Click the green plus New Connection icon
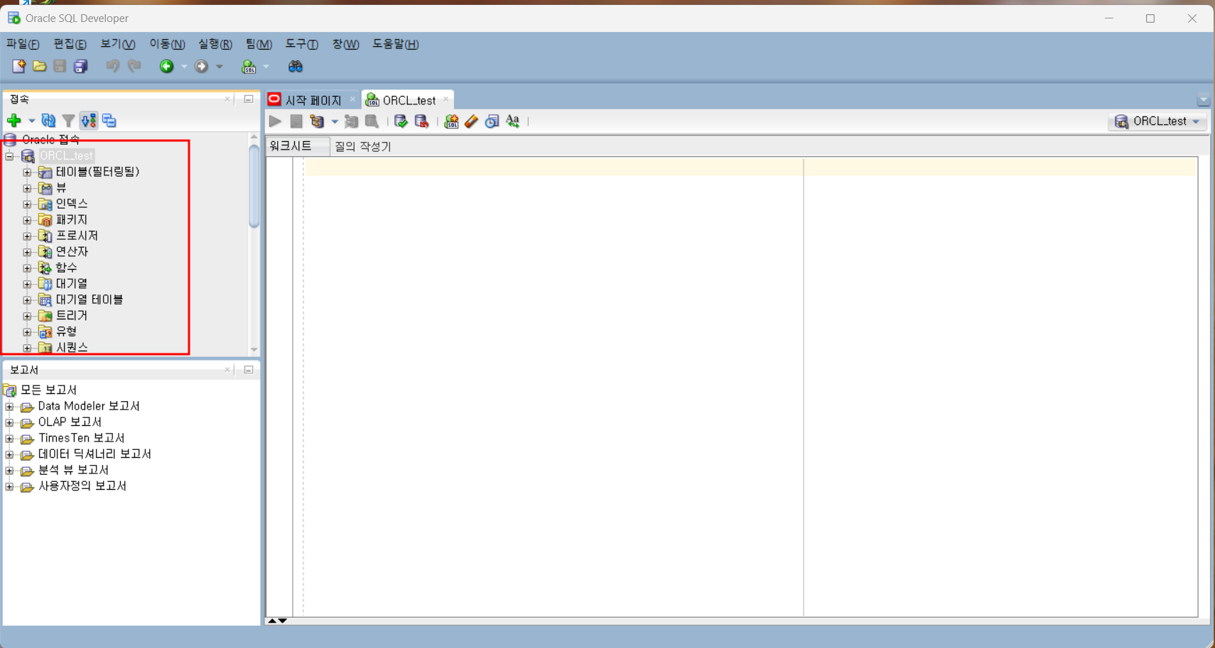1215x648 pixels. (x=13, y=121)
